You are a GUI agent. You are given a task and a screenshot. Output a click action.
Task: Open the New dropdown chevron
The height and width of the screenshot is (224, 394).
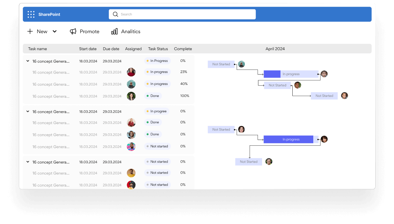click(55, 31)
